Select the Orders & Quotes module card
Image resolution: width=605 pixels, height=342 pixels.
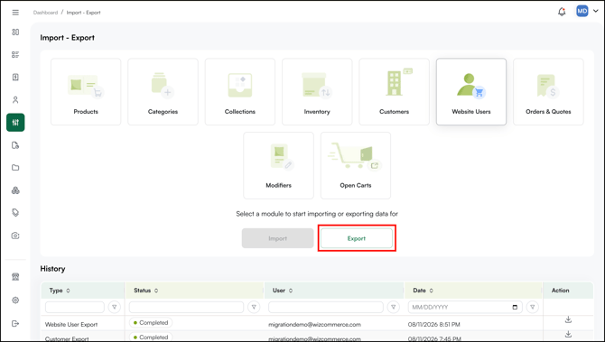pos(548,92)
